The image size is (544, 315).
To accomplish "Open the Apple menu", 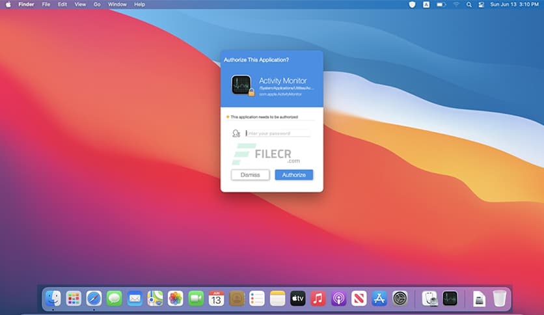I will (8, 5).
